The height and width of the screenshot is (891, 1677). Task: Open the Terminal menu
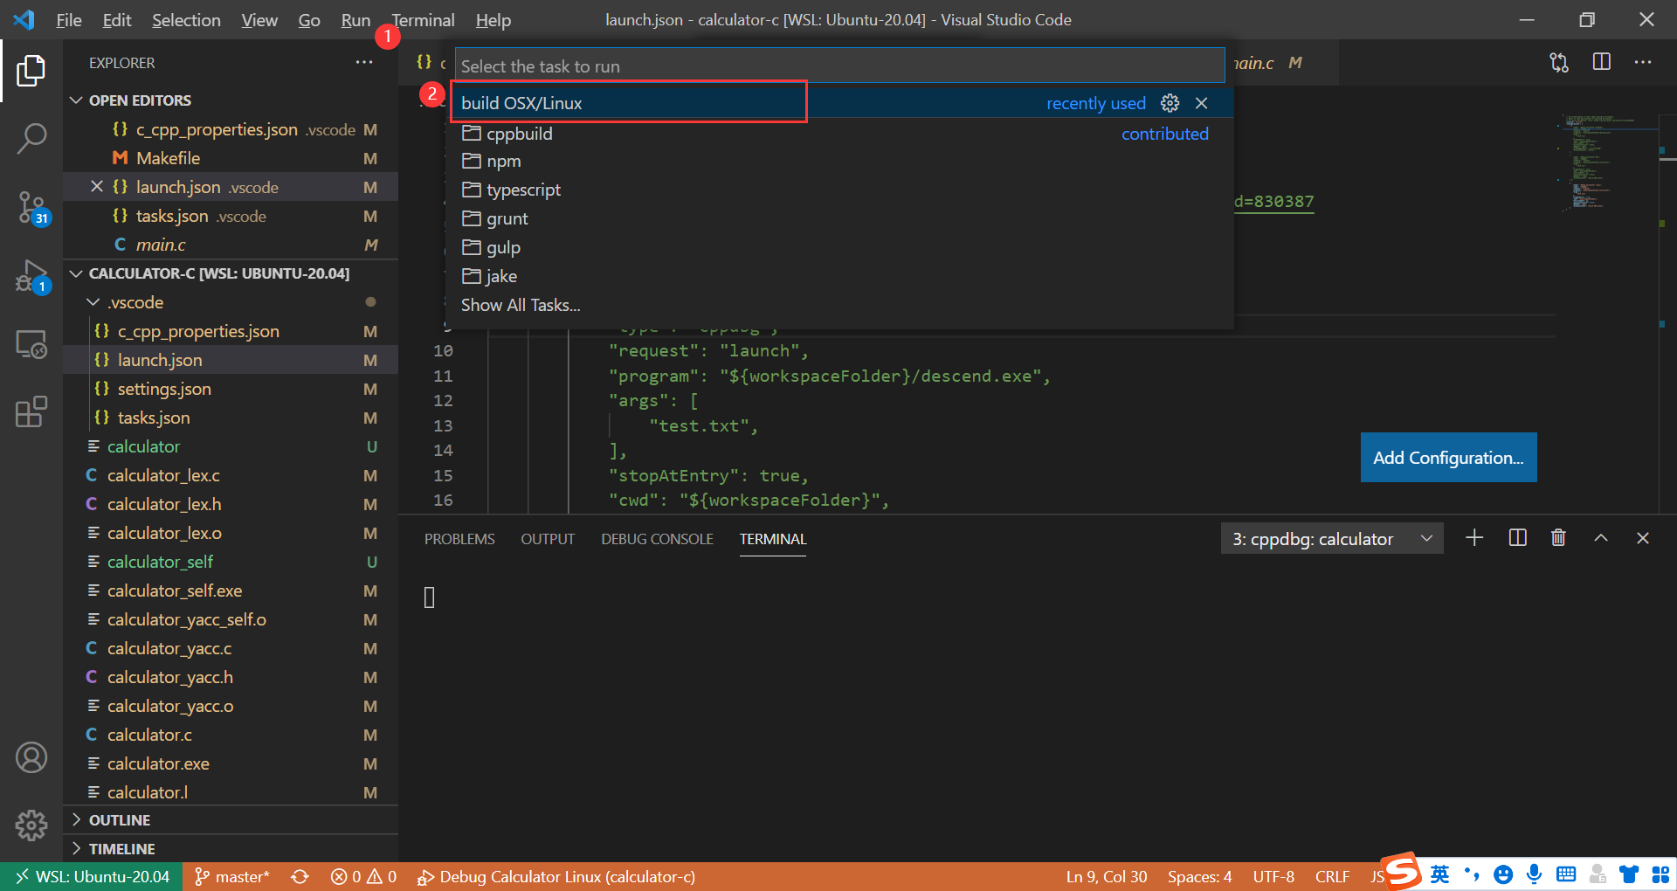(x=423, y=19)
